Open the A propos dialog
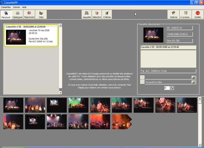Image resolution: width=204 pixels, height=148 pixels. tap(185, 14)
